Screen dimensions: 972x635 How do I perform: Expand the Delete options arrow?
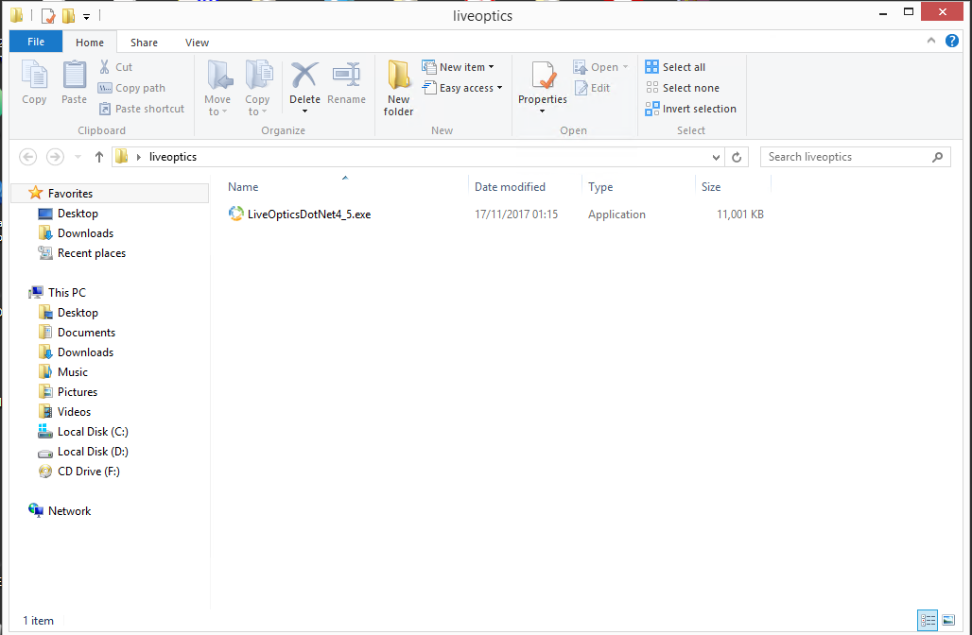point(304,112)
